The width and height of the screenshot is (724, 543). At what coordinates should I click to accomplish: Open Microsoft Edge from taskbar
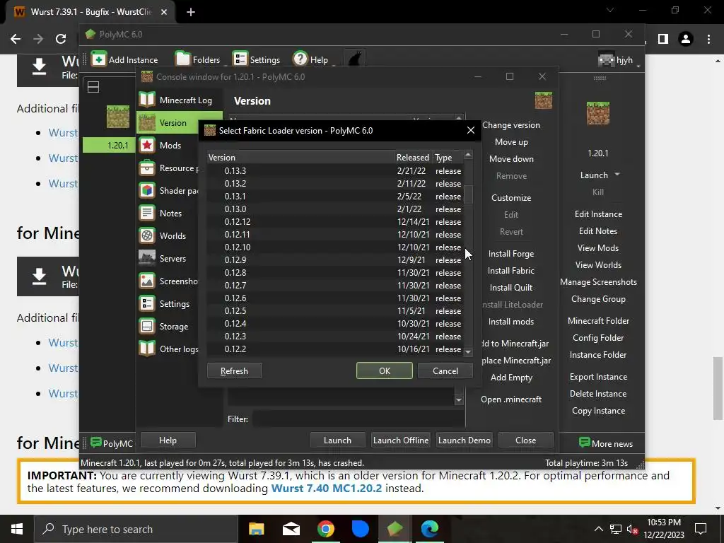click(429, 529)
